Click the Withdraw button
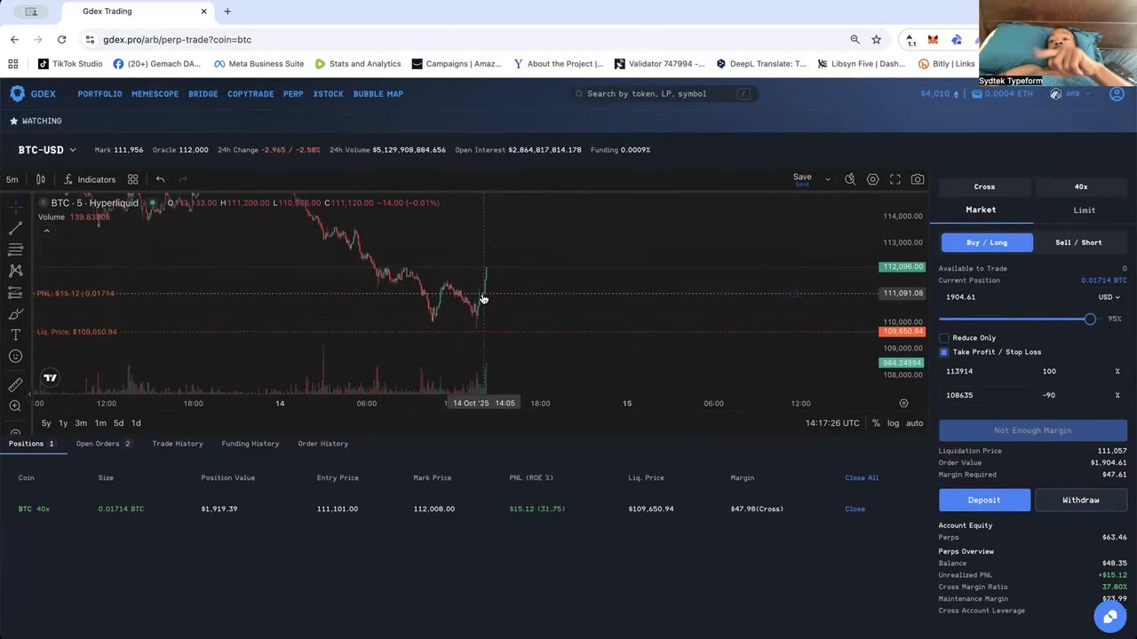This screenshot has height=639, width=1137. point(1081,500)
